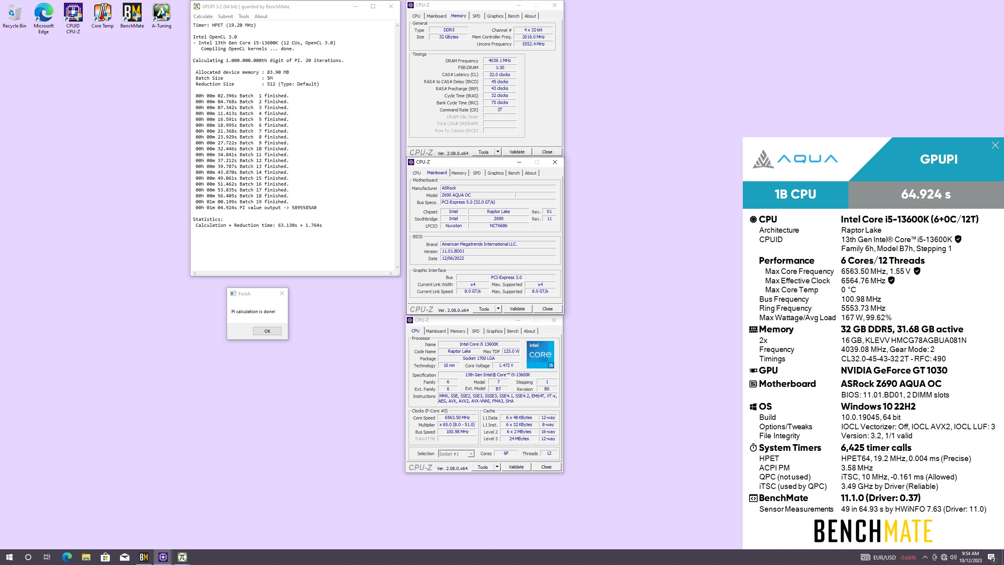Click the AQUA logo in BenchMate overlay
This screenshot has height=565, width=1004.
(795, 159)
